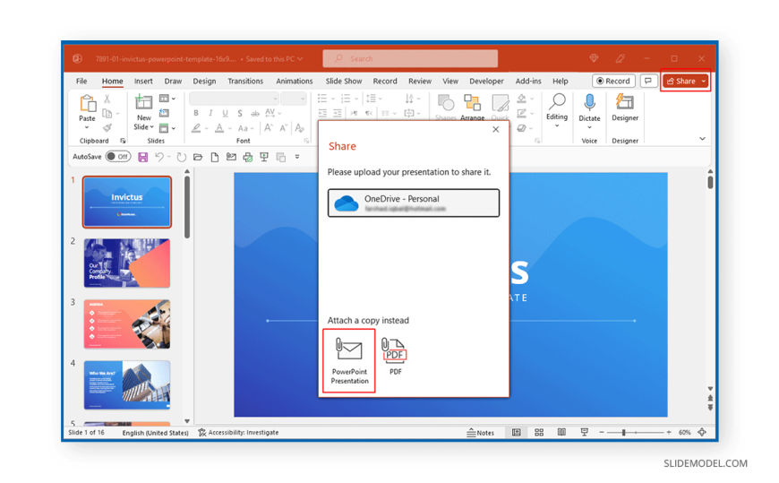This screenshot has width=779, height=483.
Task: Open the Comments pane icon
Action: tap(648, 81)
